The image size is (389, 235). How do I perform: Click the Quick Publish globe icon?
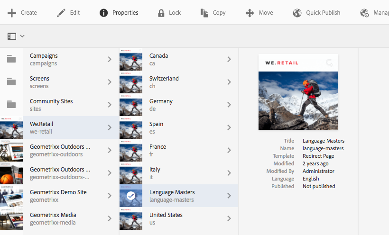[297, 13]
